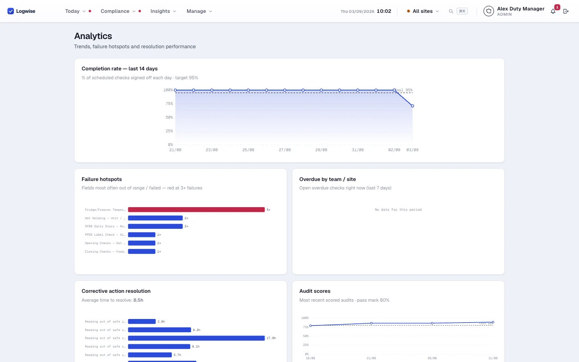
Task: Click the SFBB Daily Diary bar
Action: [x=155, y=226]
